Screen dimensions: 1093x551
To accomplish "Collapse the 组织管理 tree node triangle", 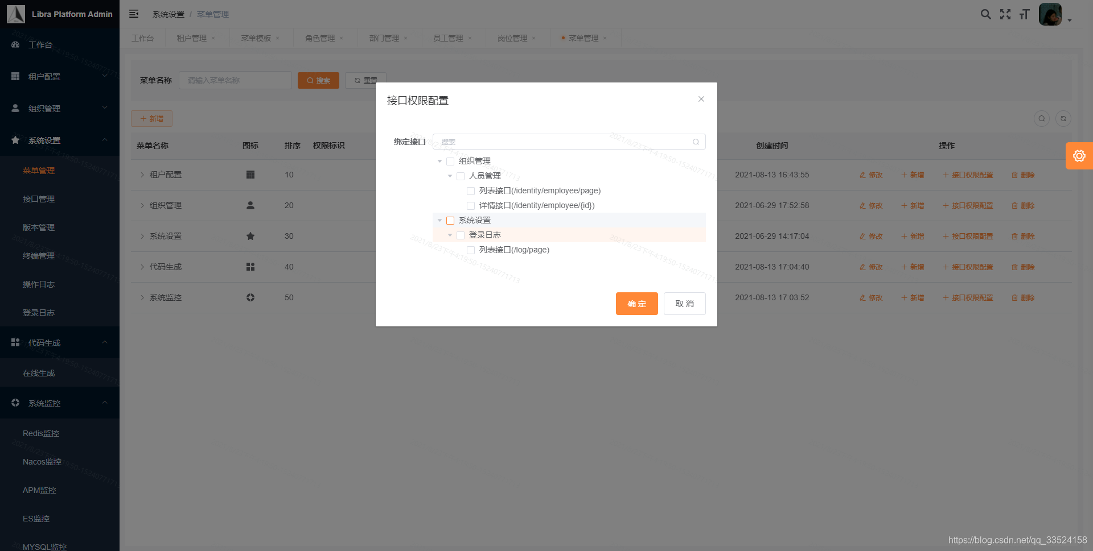I will 439,161.
